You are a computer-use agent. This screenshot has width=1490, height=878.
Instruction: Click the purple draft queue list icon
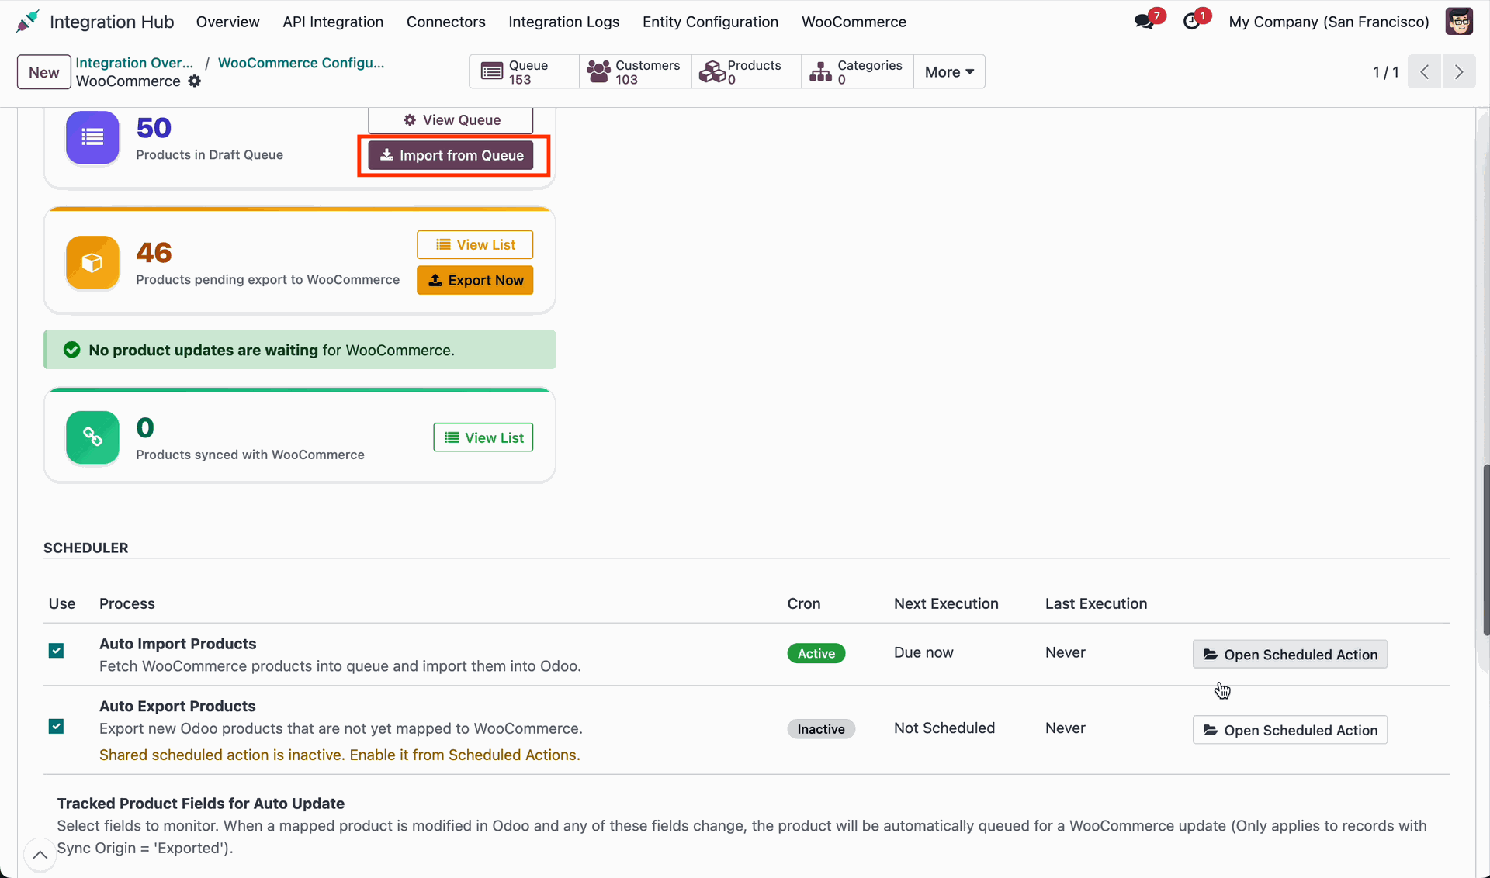tap(92, 137)
